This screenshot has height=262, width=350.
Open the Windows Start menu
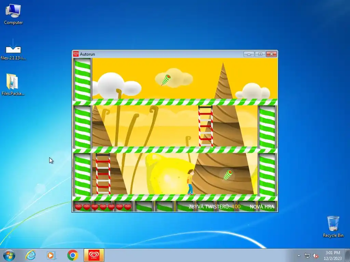coord(9,255)
